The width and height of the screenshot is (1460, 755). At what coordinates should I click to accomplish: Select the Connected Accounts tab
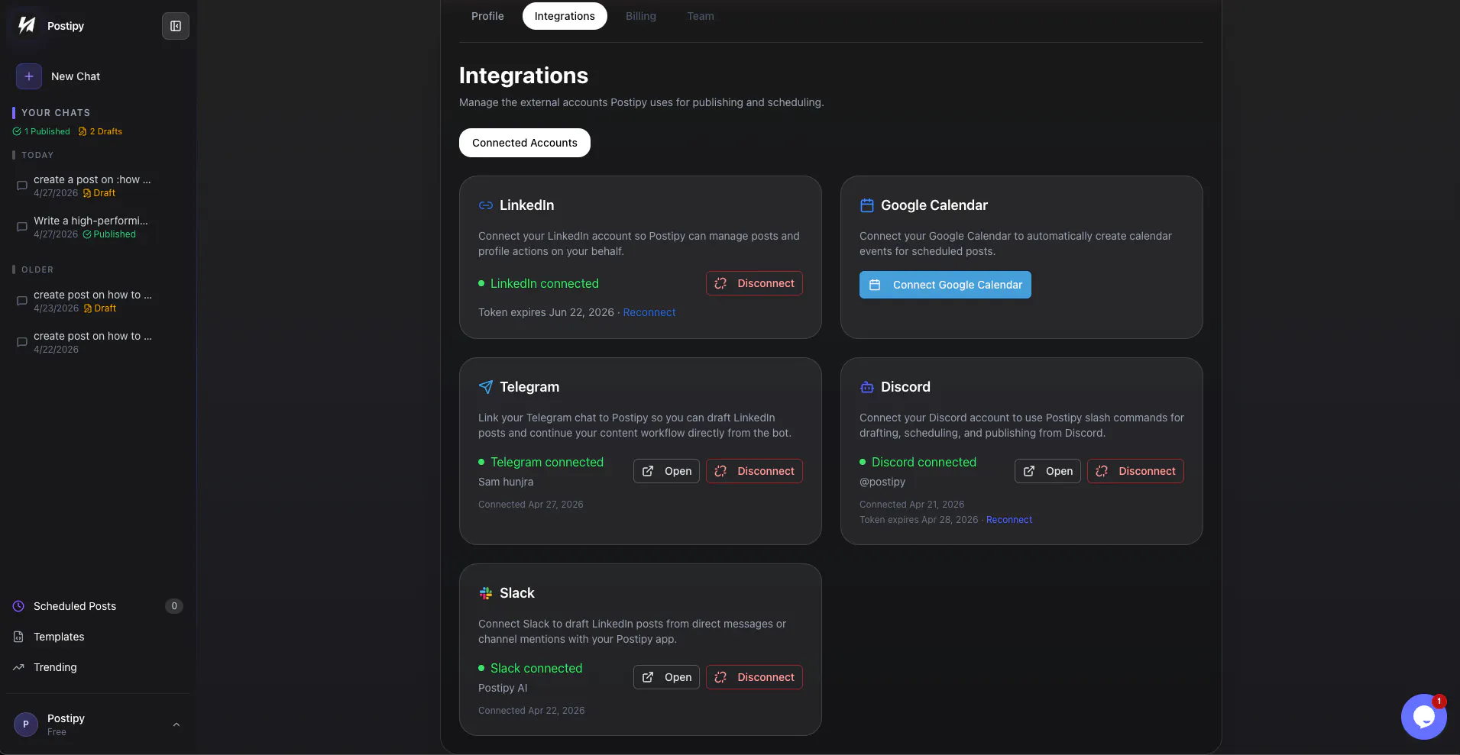[x=525, y=143]
